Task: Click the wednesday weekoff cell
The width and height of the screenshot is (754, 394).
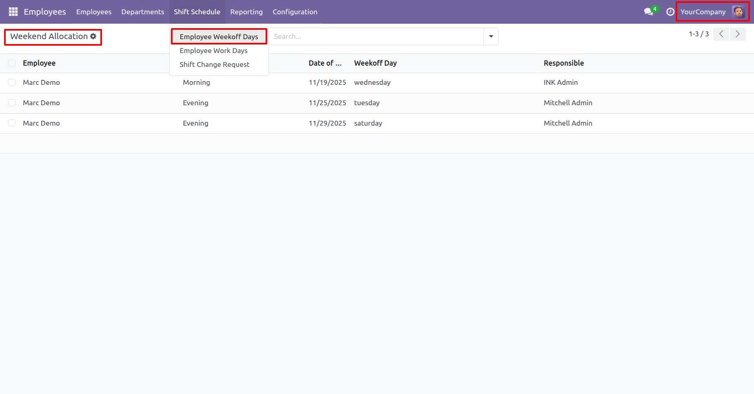Action: (x=372, y=82)
